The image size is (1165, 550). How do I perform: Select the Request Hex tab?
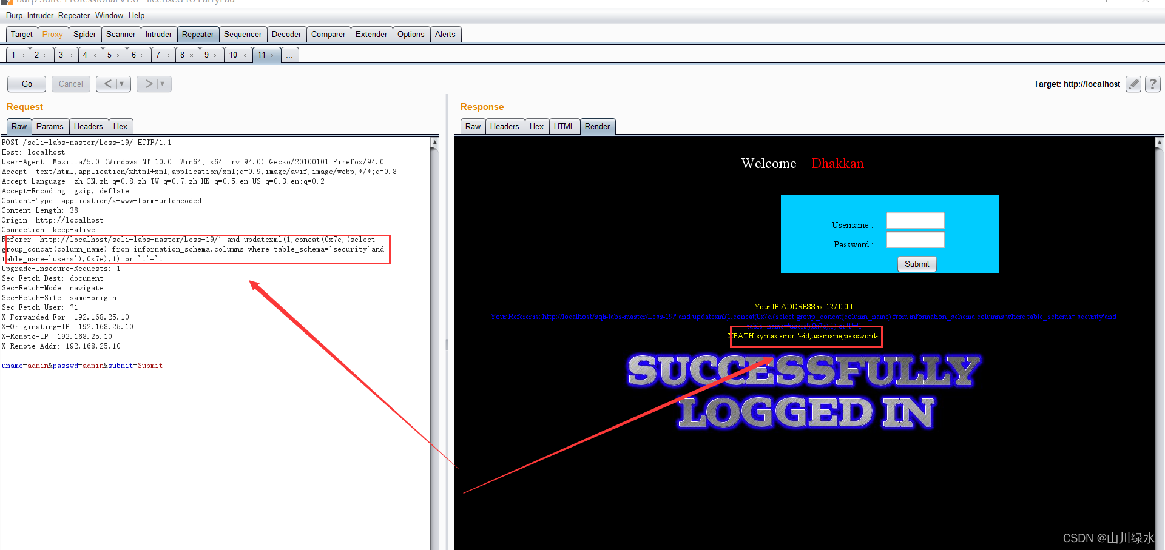tap(121, 126)
